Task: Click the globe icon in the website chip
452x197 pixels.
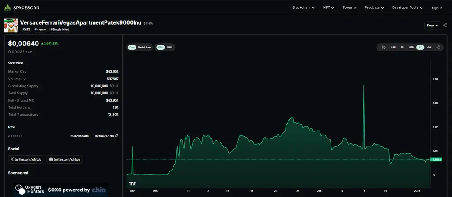Action: (51, 159)
